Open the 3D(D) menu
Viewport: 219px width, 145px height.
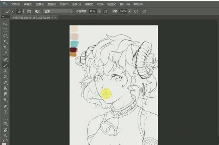click(x=100, y=4)
